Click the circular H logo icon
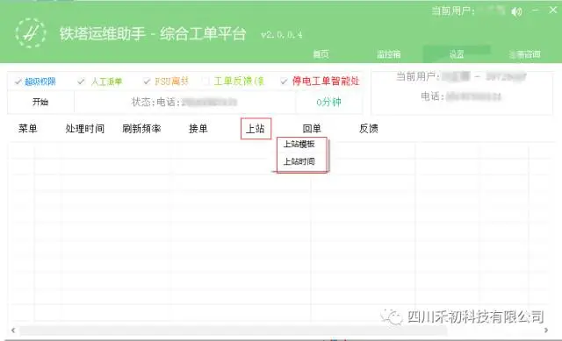This screenshot has height=341, width=562. 31,33
